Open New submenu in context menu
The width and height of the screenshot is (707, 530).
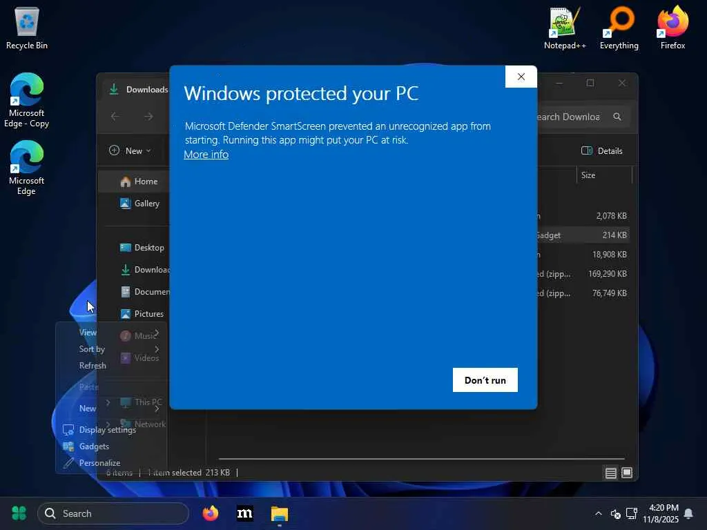(x=111, y=409)
